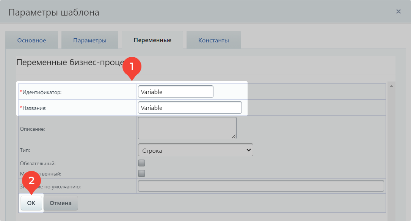Open the Параметры tab

[x=89, y=40]
